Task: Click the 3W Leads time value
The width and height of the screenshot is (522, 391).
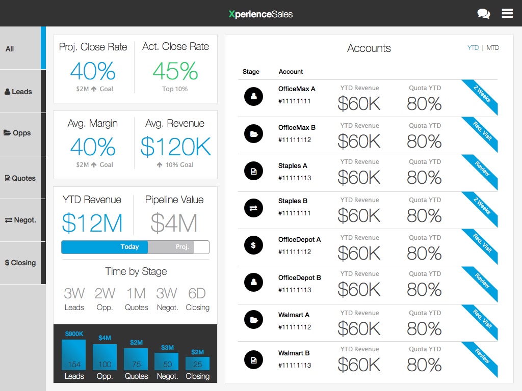Action: coord(74,293)
